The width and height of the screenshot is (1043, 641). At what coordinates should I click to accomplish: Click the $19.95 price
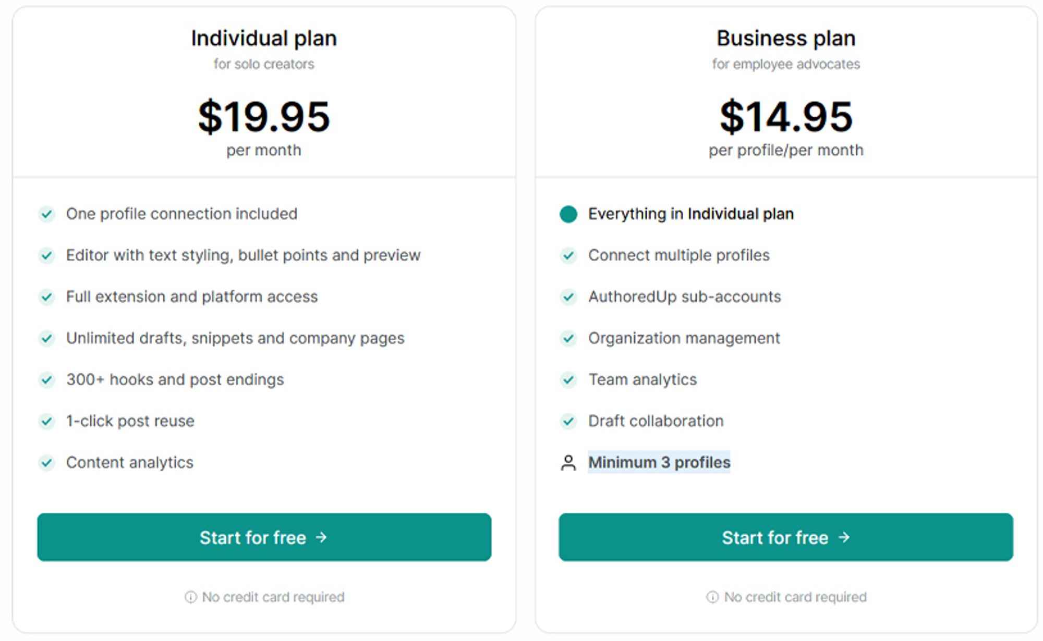264,116
